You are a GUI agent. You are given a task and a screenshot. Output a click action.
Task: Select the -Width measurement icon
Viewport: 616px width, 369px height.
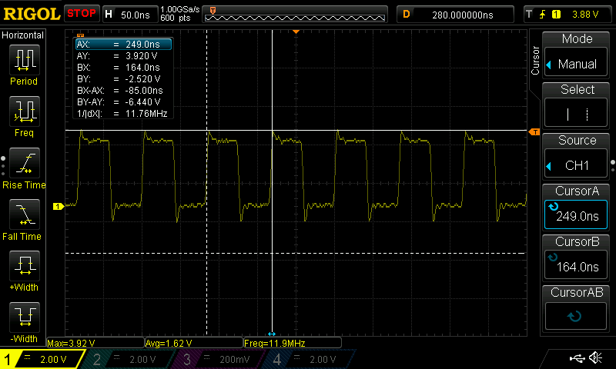25,317
